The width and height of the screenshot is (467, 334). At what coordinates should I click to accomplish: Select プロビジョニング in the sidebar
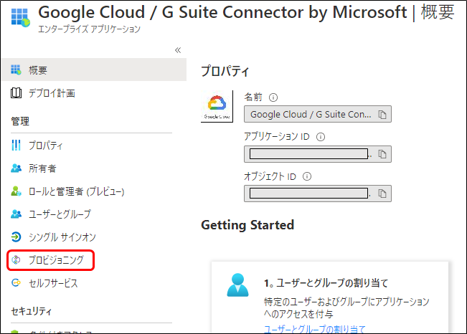(56, 260)
